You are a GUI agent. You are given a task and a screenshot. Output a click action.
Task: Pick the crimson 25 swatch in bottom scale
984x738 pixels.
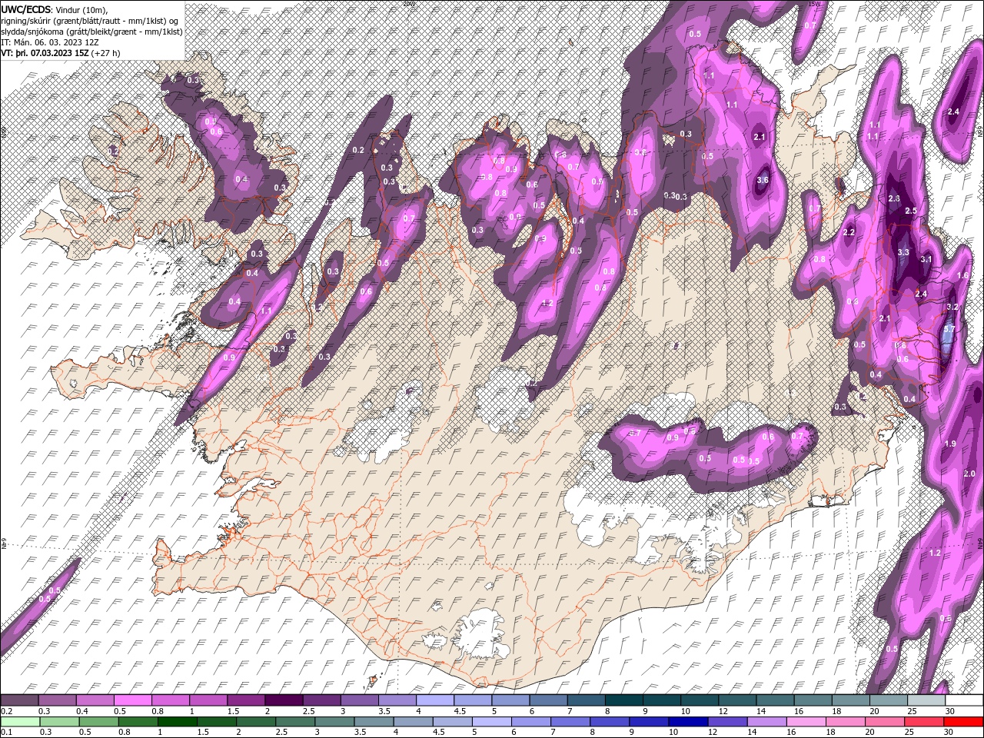925,722
